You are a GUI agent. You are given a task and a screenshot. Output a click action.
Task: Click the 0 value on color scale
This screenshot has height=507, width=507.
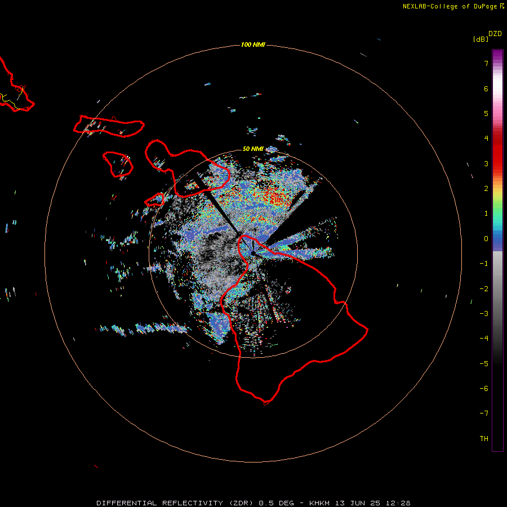pos(486,239)
